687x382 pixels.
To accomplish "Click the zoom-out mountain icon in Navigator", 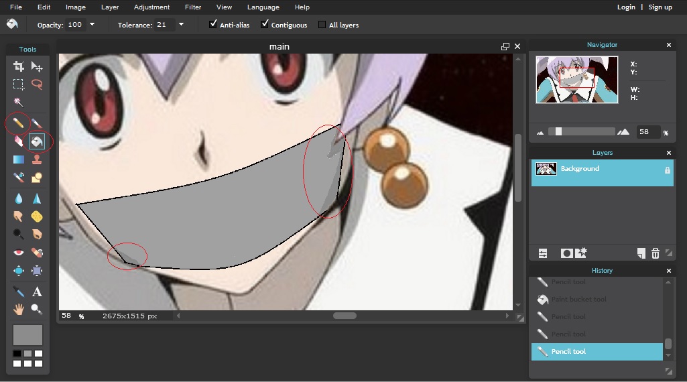I will coord(540,133).
